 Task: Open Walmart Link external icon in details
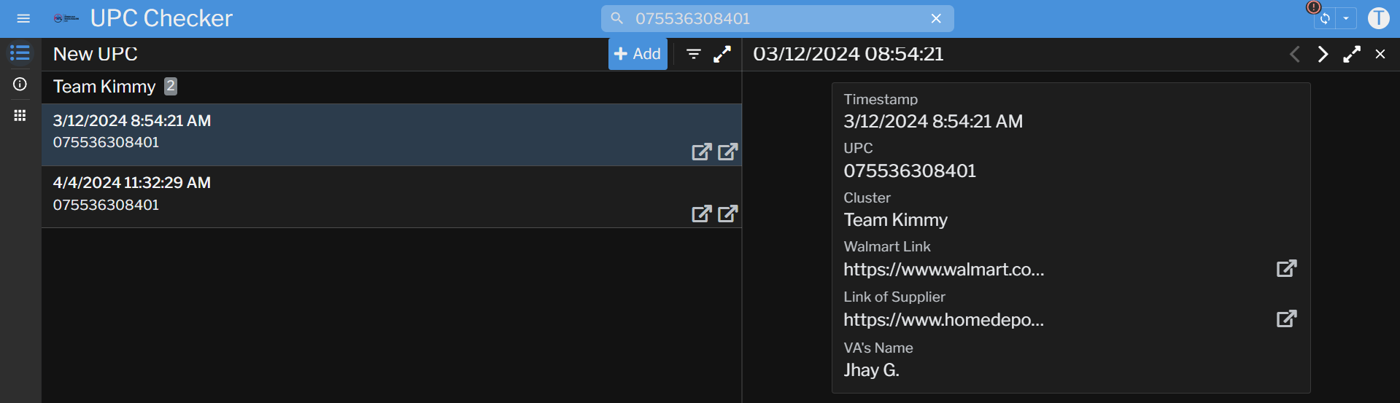coord(1286,268)
